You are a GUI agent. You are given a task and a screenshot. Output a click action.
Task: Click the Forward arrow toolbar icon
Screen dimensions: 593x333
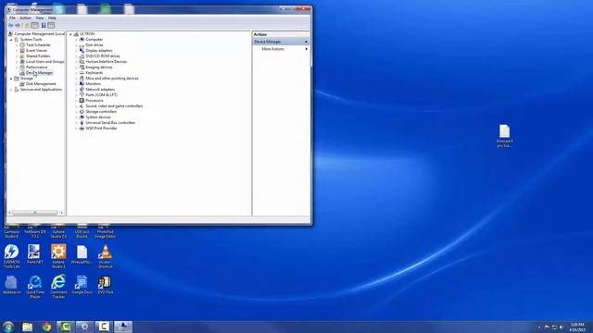pos(18,25)
